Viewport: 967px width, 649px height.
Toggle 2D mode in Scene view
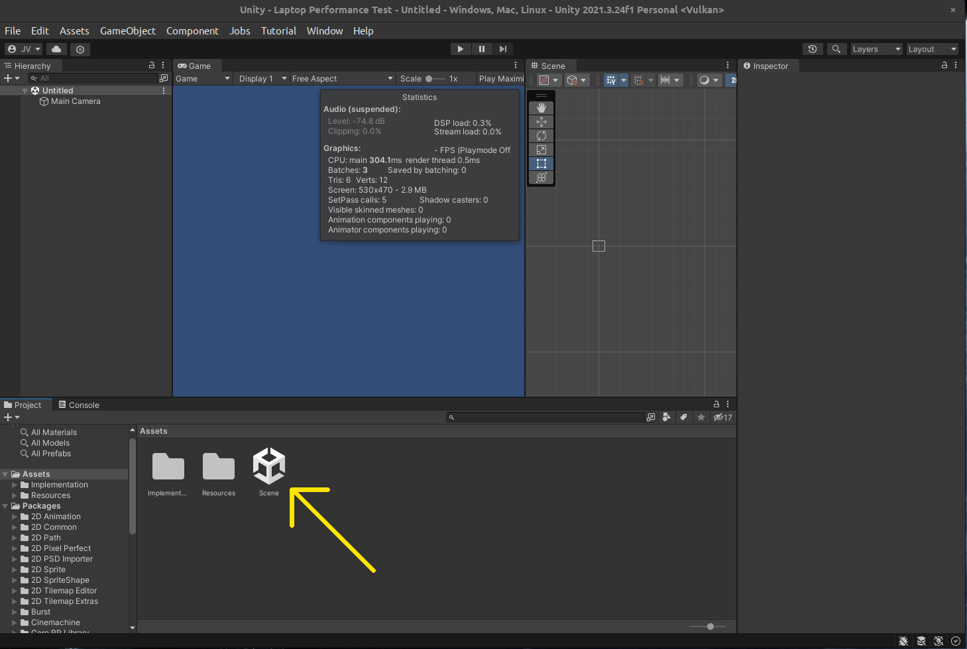coord(732,80)
